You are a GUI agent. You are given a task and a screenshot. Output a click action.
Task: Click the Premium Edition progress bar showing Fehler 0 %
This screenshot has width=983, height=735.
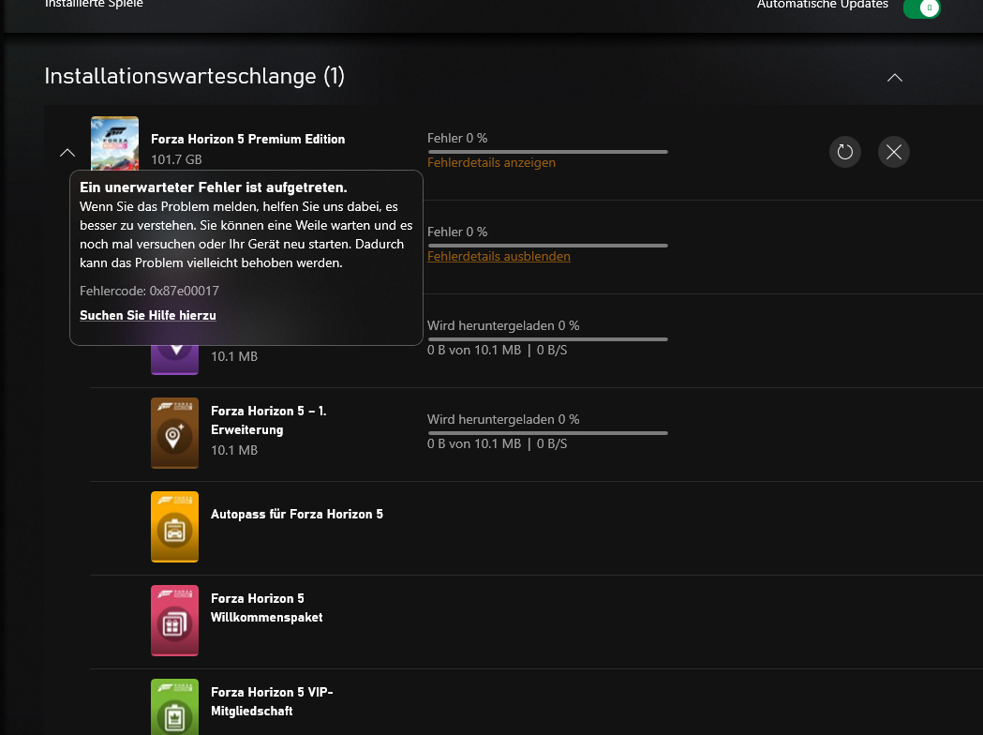click(547, 152)
